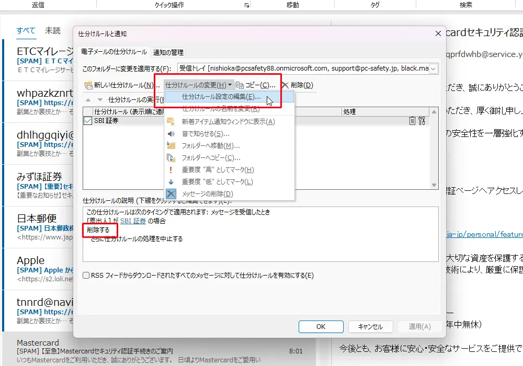
Task: Open the ja-jp/personal/feature link in reading pane
Action: click(485, 234)
